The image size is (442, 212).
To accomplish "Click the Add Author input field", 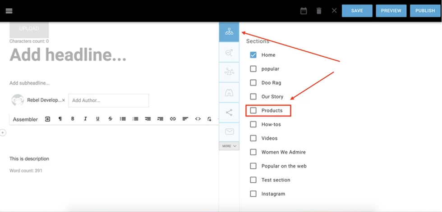I will [x=108, y=100].
